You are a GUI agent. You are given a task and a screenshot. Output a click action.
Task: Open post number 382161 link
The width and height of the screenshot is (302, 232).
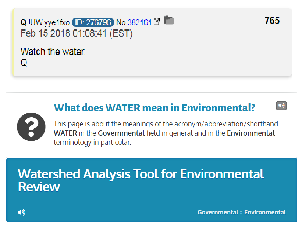click(x=140, y=22)
